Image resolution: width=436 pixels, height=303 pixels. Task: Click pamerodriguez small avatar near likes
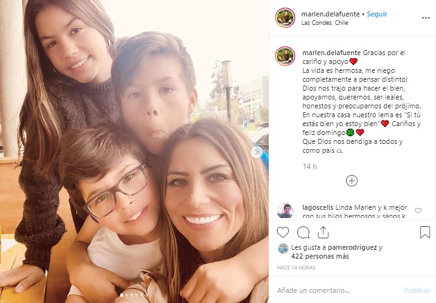pos(283,248)
